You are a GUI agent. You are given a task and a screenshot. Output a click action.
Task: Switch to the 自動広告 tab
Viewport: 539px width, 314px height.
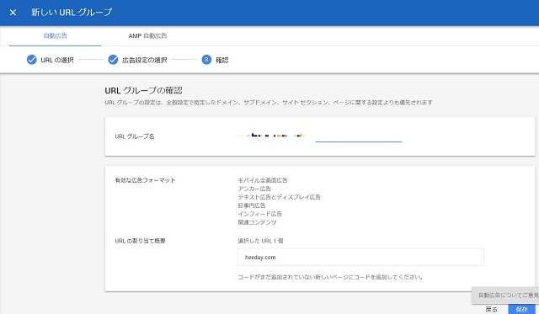pyautogui.click(x=56, y=35)
